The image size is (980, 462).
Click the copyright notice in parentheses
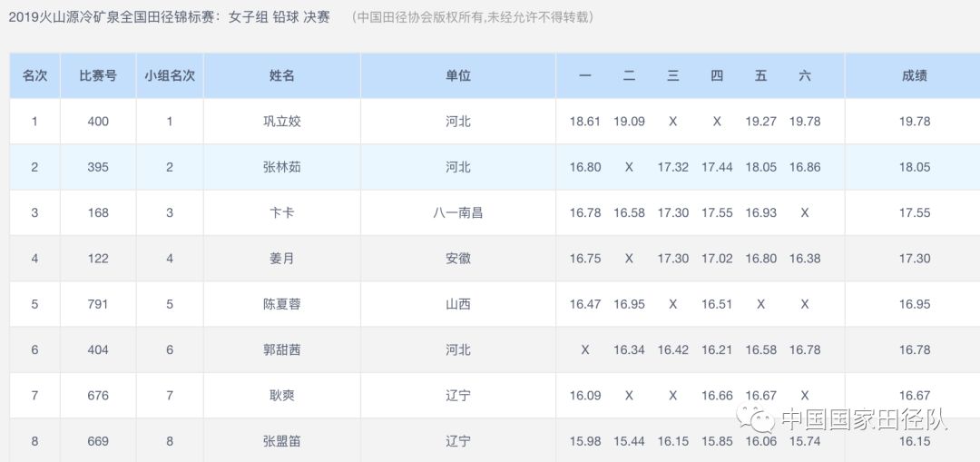pyautogui.click(x=472, y=17)
